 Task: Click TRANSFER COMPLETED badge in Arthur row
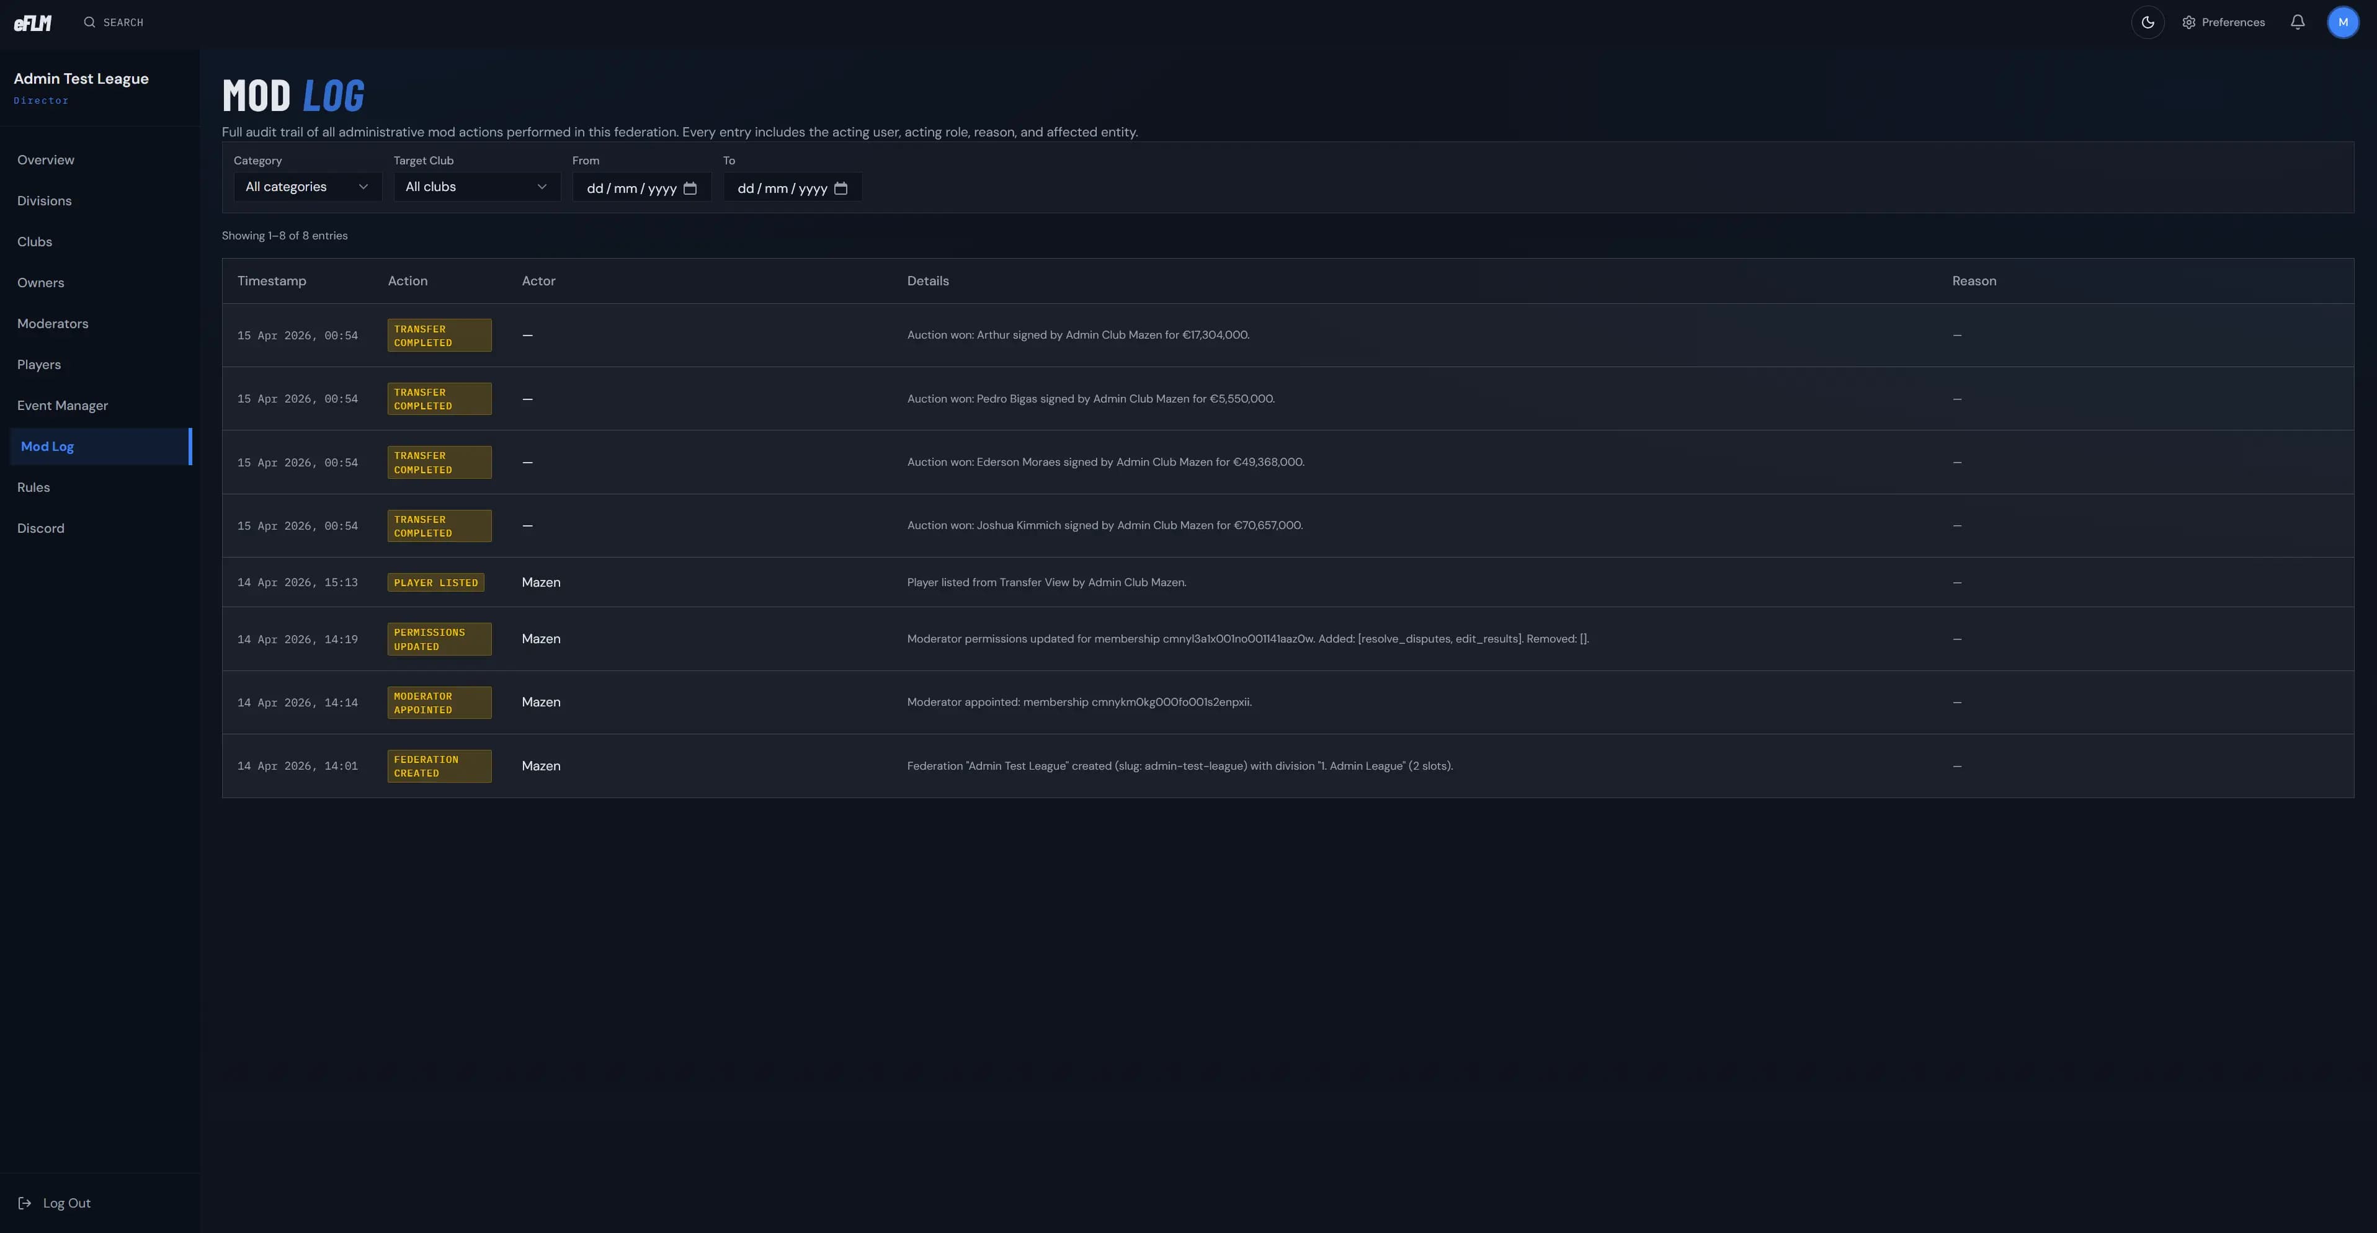[x=439, y=335]
